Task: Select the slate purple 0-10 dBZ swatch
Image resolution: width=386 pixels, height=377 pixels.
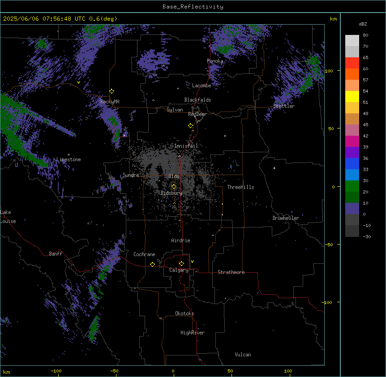Action: (x=352, y=209)
